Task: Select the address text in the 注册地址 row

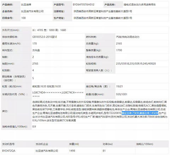Action: coord(103,11)
